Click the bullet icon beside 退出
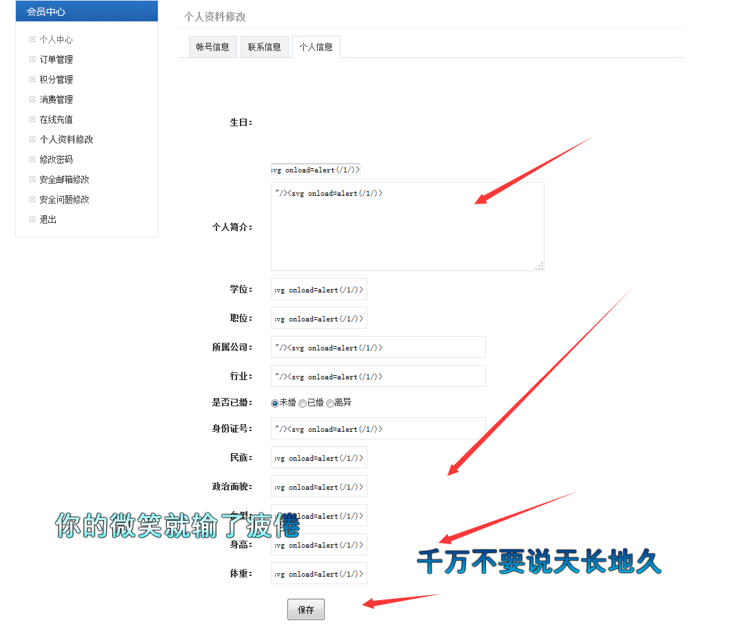This screenshot has width=743, height=627. [x=32, y=219]
